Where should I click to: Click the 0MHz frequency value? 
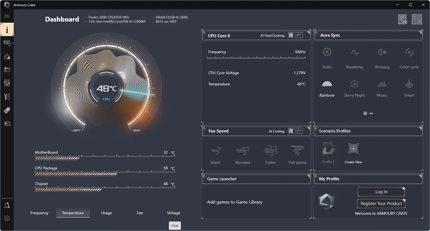click(300, 52)
